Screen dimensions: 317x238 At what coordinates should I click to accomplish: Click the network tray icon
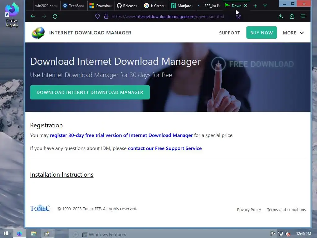point(280,234)
